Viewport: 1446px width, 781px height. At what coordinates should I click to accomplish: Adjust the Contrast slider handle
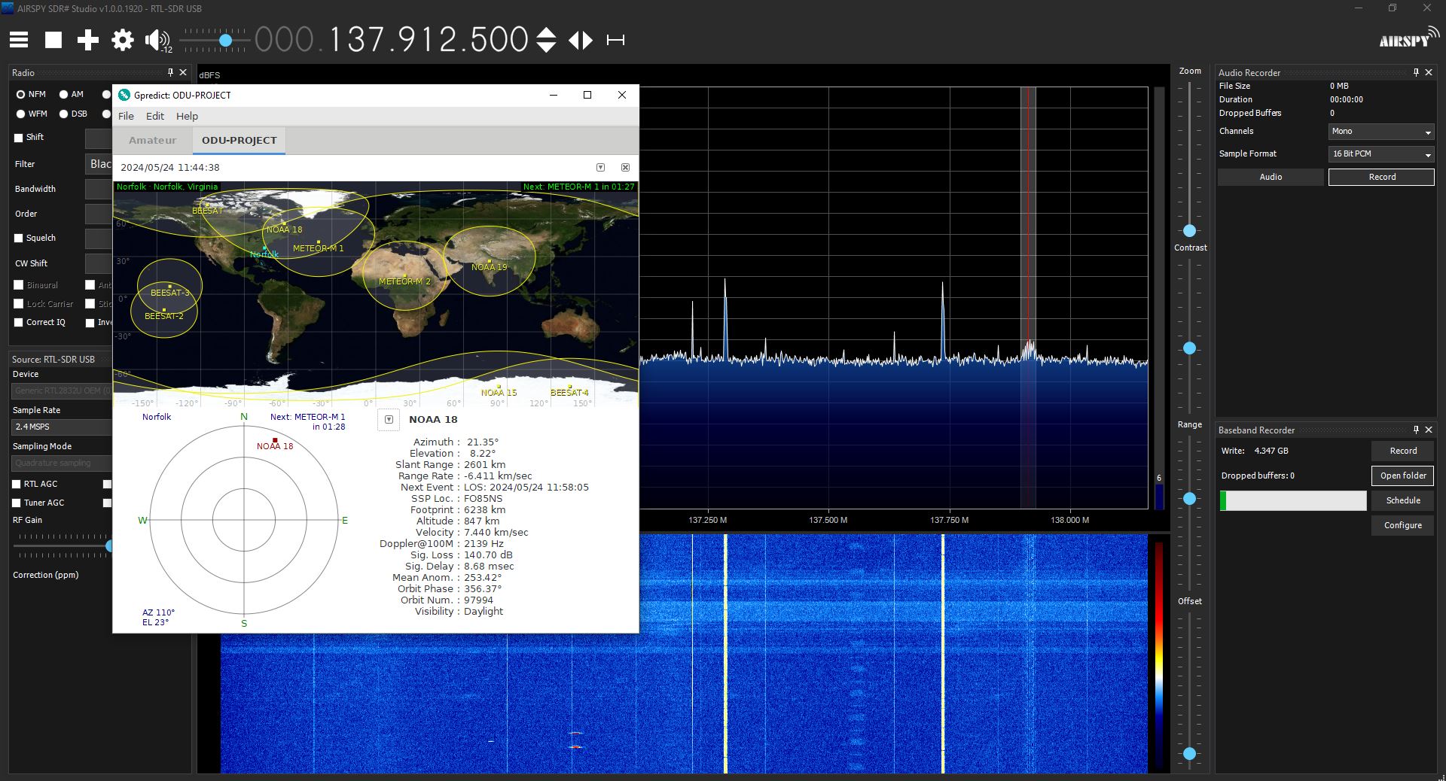pos(1189,348)
